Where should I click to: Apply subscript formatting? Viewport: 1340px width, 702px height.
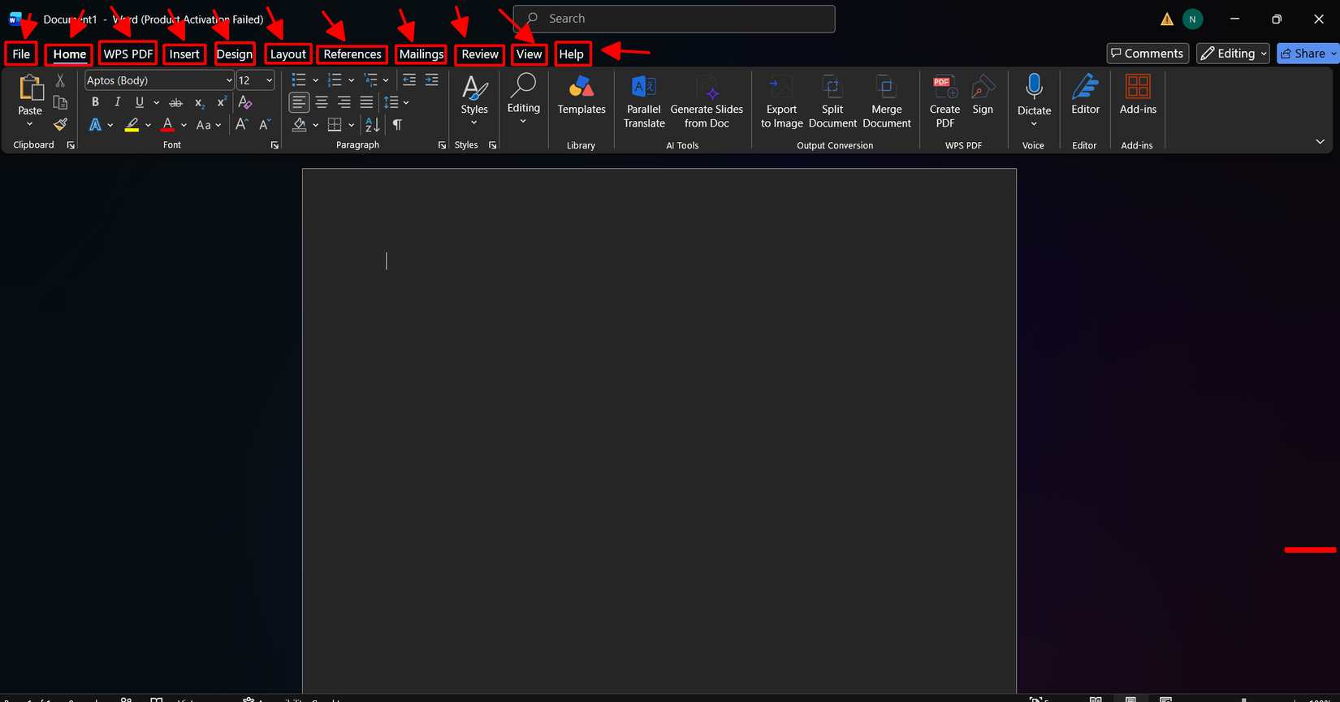pos(199,102)
